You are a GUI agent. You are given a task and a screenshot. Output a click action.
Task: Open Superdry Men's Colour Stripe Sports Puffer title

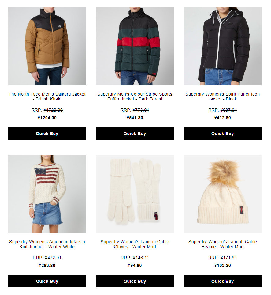click(x=135, y=96)
